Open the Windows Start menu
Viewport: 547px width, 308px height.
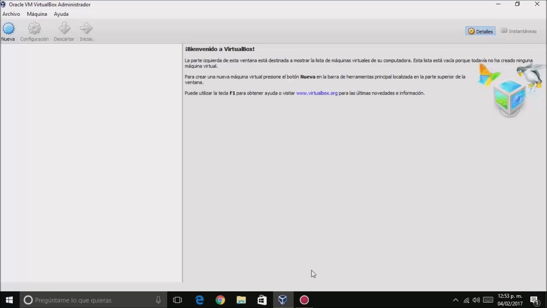9,300
